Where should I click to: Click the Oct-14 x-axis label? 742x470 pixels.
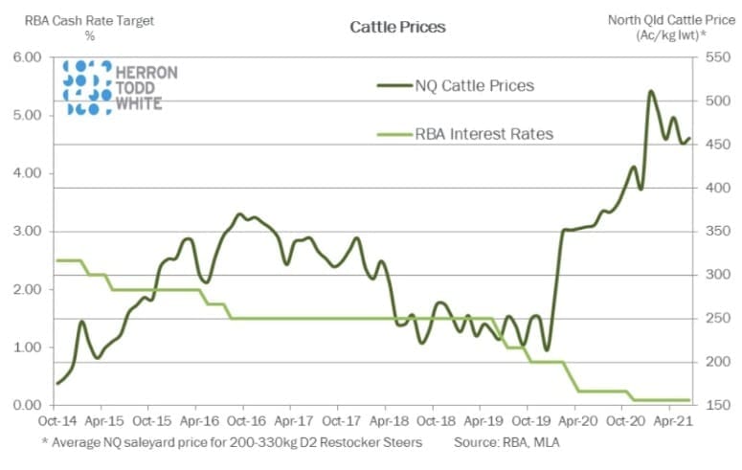pos(56,421)
